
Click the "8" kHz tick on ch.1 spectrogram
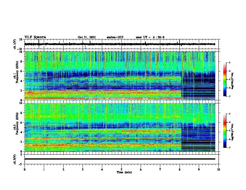coord(22,61)
